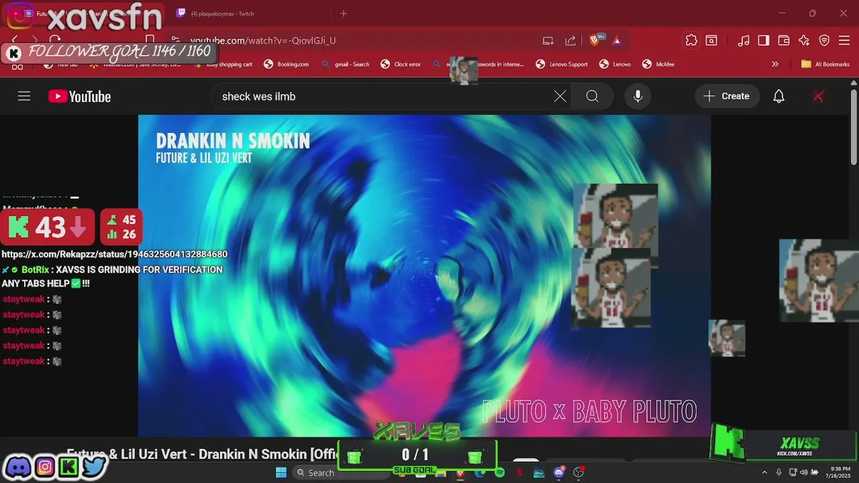The height and width of the screenshot is (483, 859).
Task: Open Microsoft Edge from the taskbar
Action: click(479, 473)
